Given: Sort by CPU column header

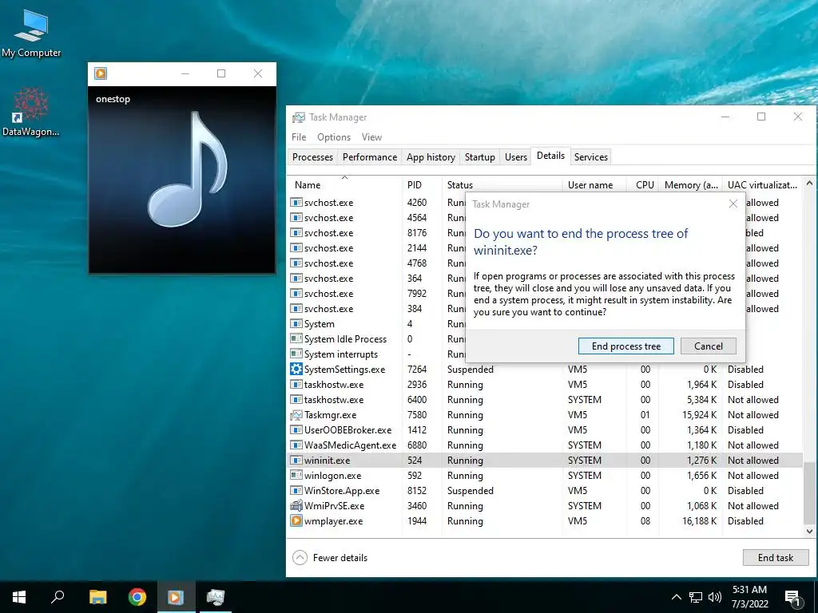Looking at the screenshot, I should pyautogui.click(x=645, y=184).
